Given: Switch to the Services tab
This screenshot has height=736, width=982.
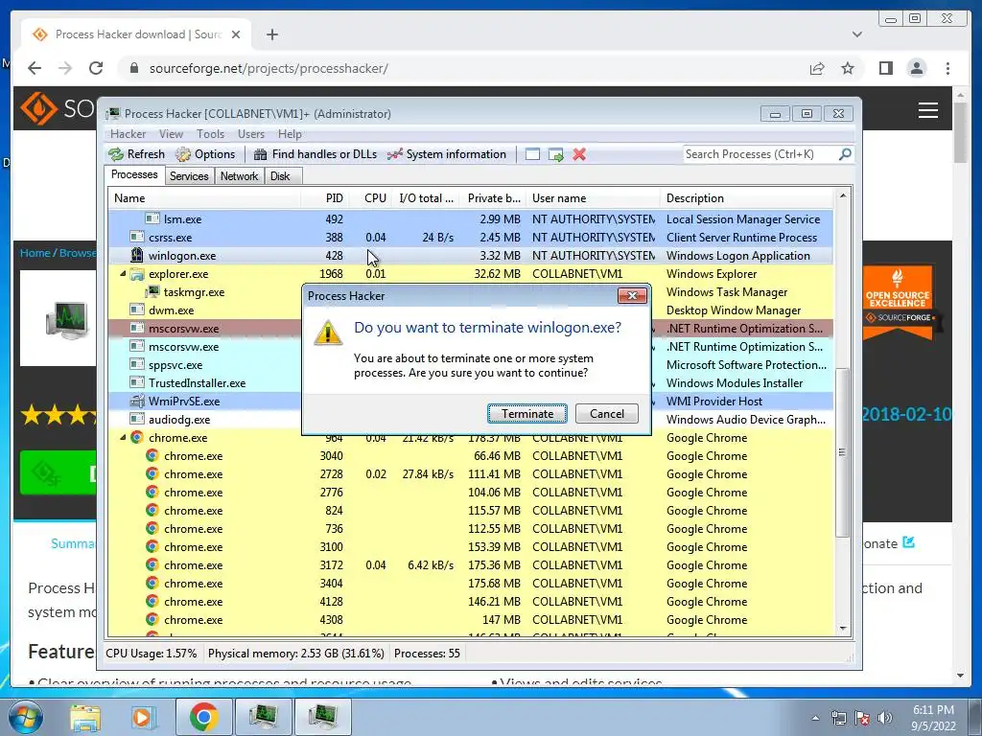Looking at the screenshot, I should (x=189, y=176).
